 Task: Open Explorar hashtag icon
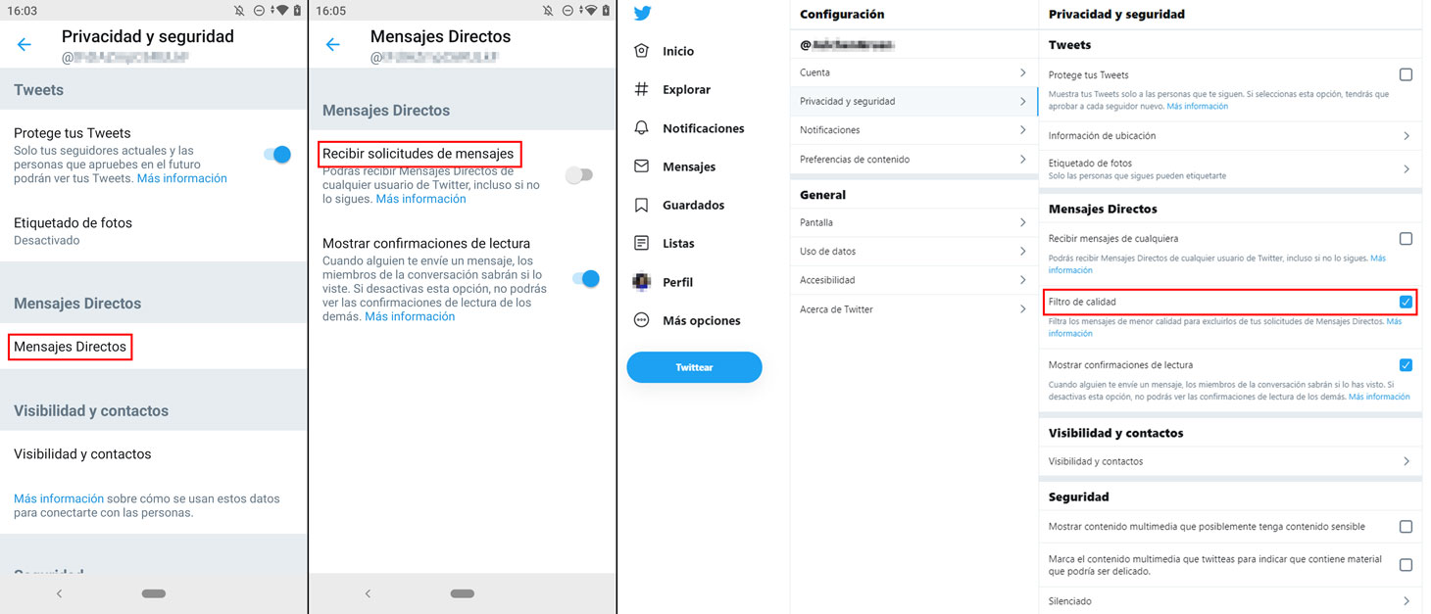(642, 89)
